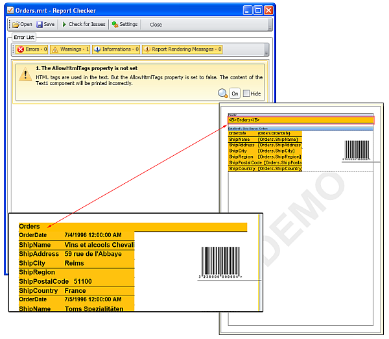Select the barcode component in designer page

tap(357, 150)
